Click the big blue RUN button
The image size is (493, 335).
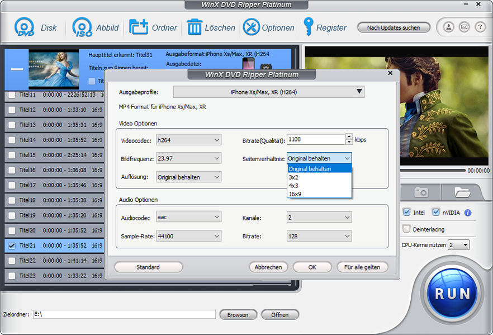pyautogui.click(x=452, y=293)
